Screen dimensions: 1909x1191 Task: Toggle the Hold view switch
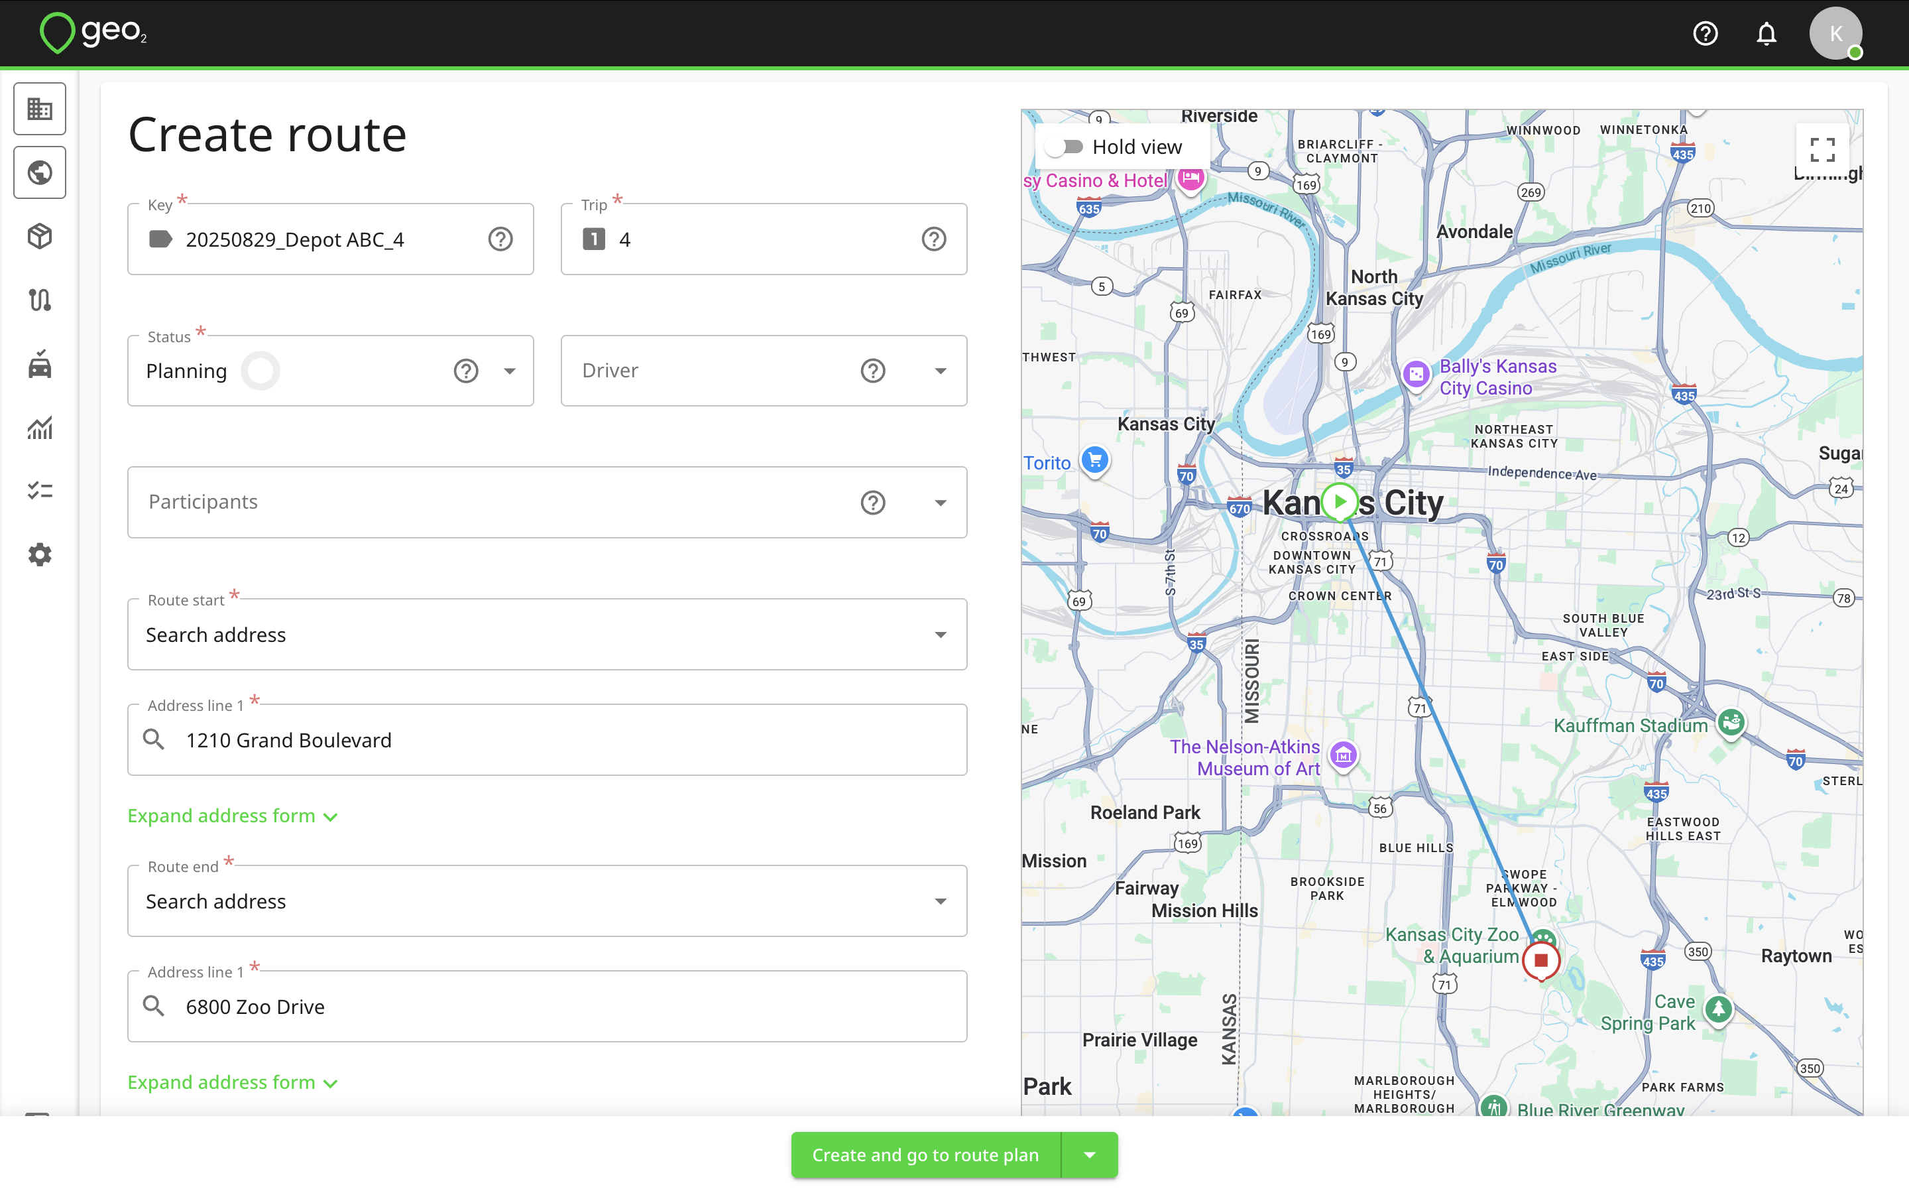click(1065, 147)
